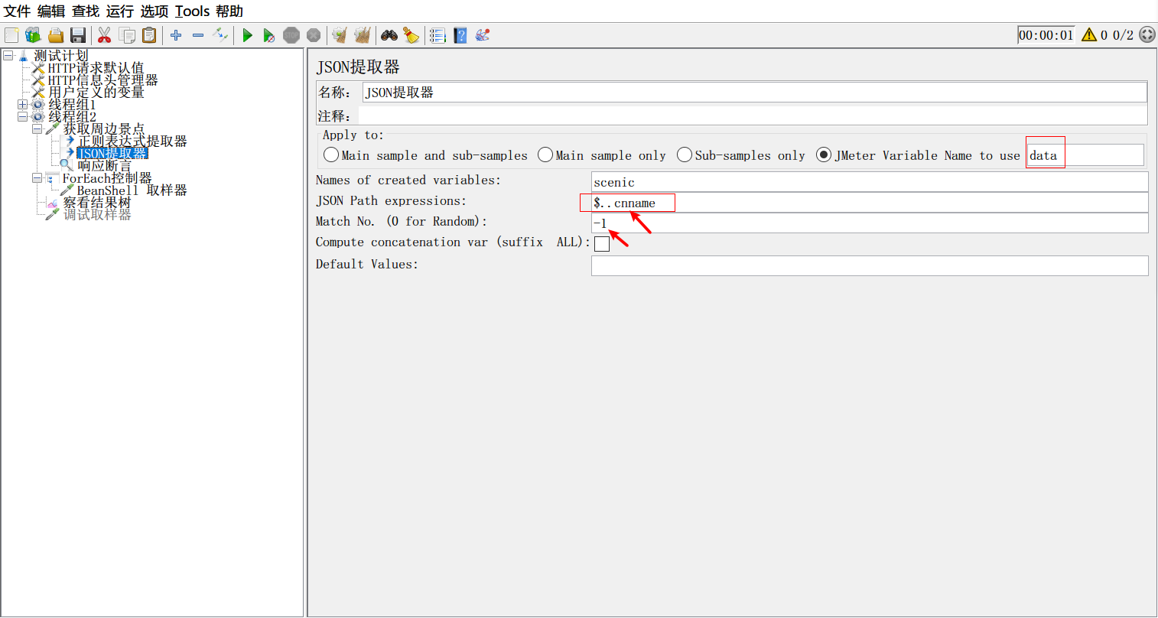
Task: Open the 运行 menu
Action: [119, 11]
